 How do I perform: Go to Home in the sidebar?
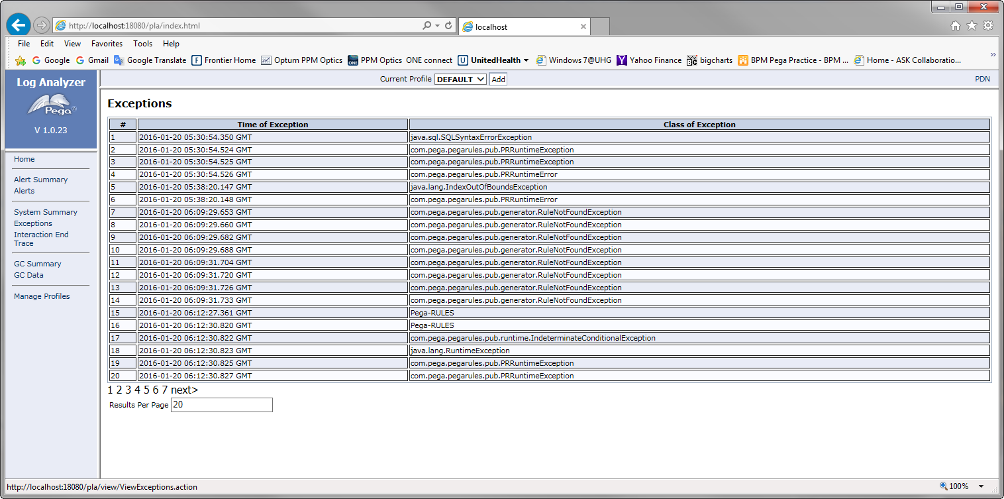(x=25, y=159)
